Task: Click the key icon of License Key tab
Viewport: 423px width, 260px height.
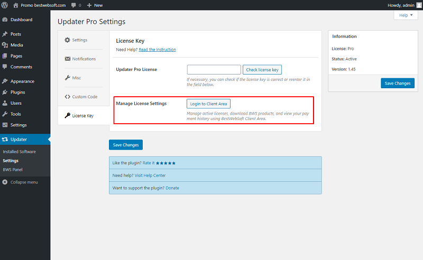Action: [68, 115]
